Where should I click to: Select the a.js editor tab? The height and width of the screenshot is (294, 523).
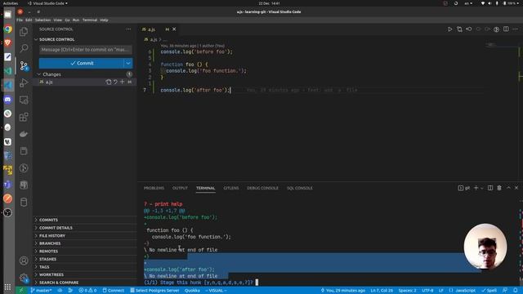[159, 29]
